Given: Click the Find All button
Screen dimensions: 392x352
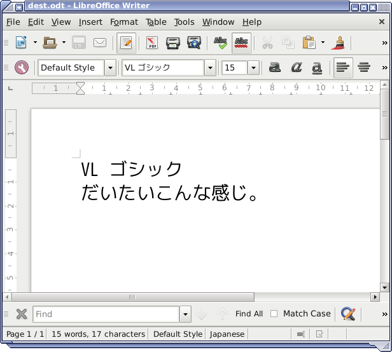Looking at the screenshot, I should [x=249, y=313].
